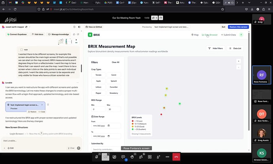Click the orange measurement dot on map
273x164 pixels.
coord(164,108)
